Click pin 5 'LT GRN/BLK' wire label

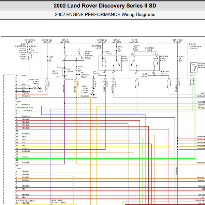point(27,111)
